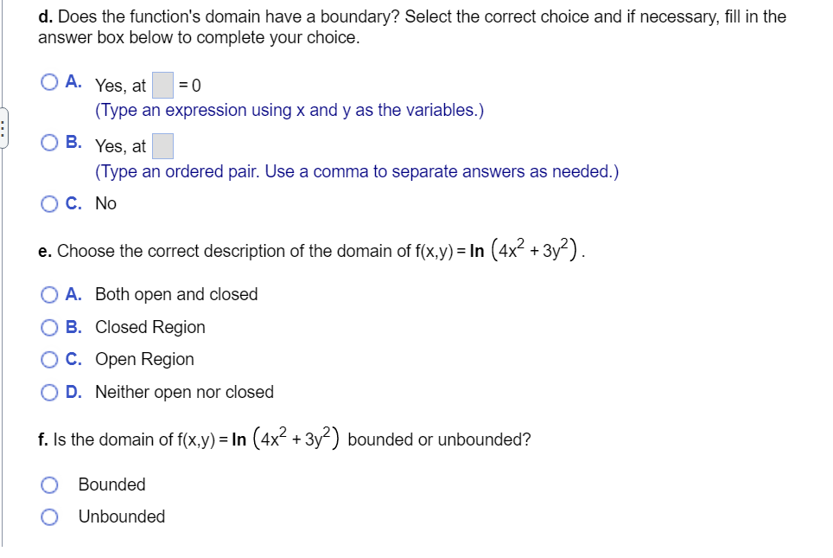
Task: Select 'Closed Region' for part e
Action: 49,327
